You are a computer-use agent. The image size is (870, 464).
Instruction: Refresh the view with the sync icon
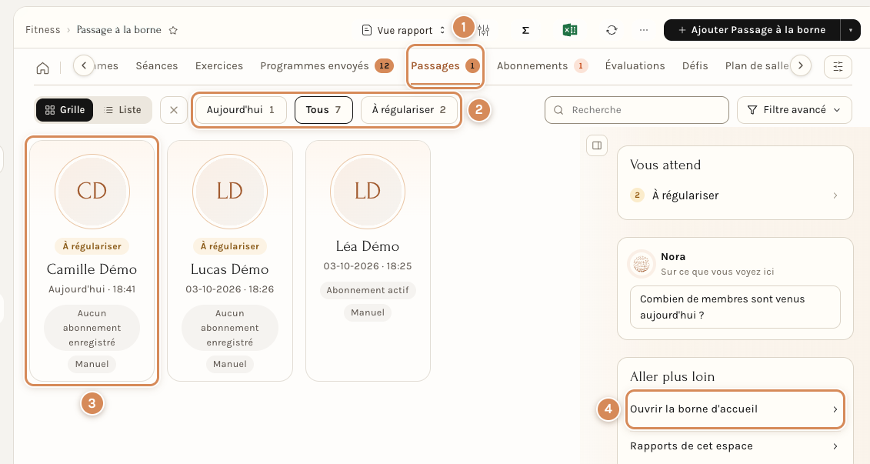pos(612,30)
